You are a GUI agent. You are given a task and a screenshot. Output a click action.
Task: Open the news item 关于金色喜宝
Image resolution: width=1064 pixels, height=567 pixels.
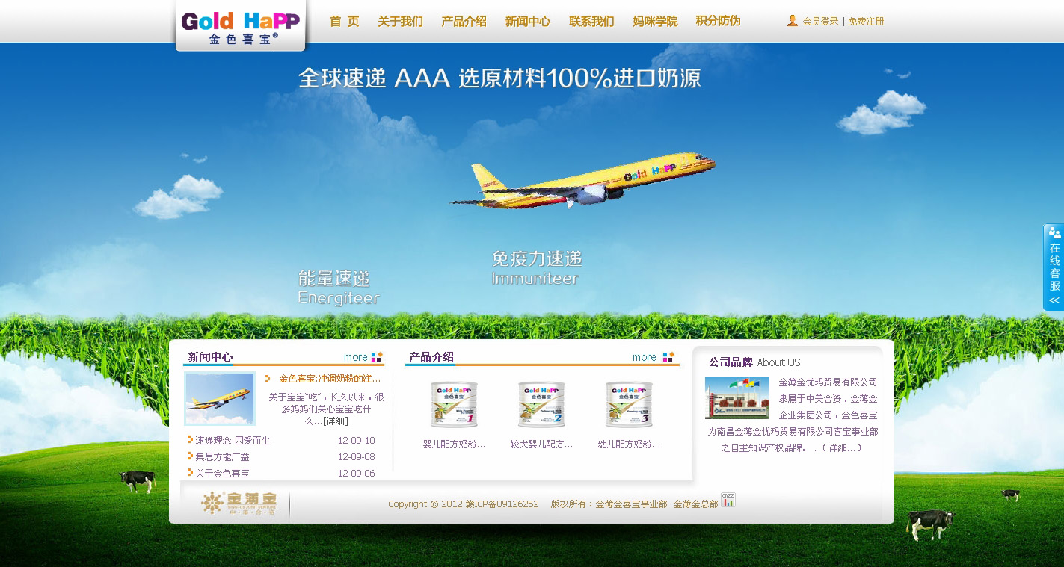tap(223, 474)
